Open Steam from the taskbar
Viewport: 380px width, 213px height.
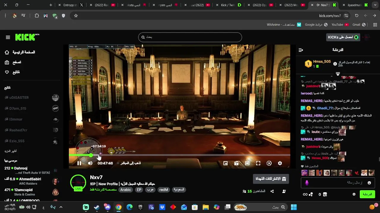tap(97, 207)
